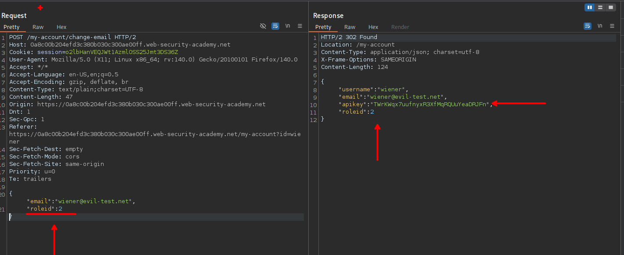Switch Response to the Hex tab

coord(373,27)
